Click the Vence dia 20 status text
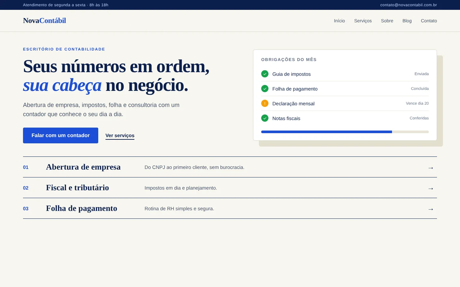 tap(417, 103)
